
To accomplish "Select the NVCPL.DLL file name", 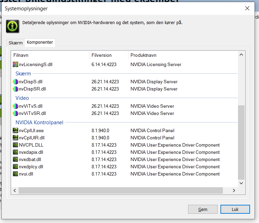I will point(31,145).
